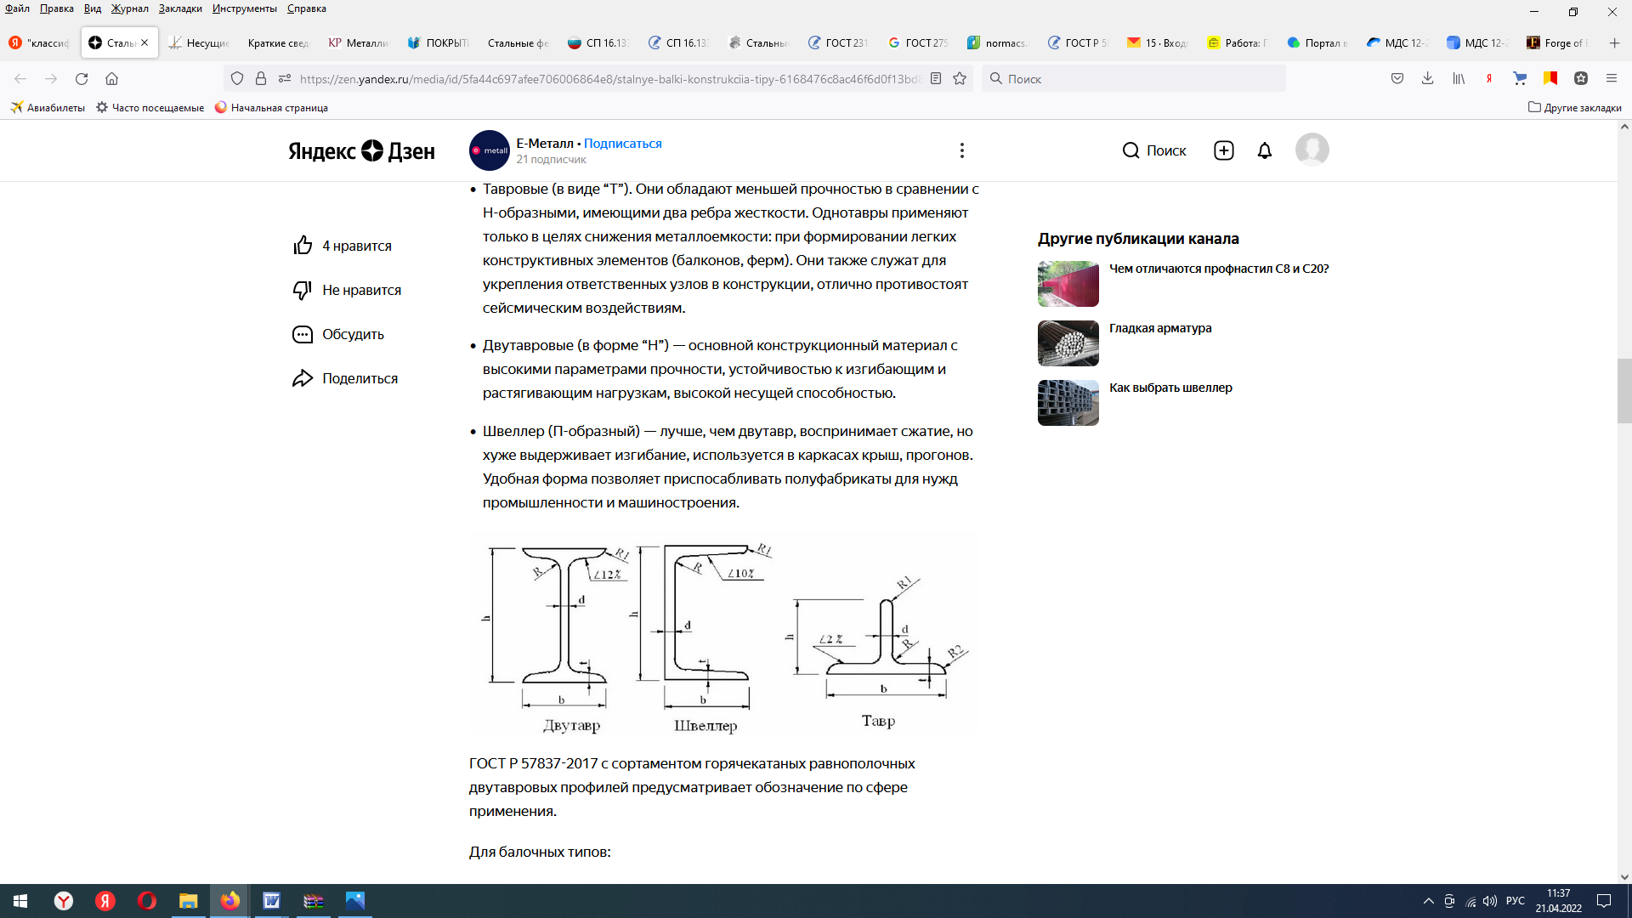Open Как выбрать швеллер thumbnail
Viewport: 1632px width, 918px height.
[1068, 403]
